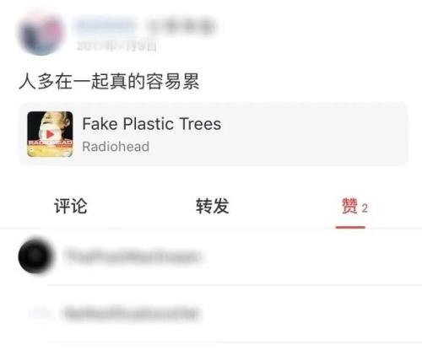This screenshot has height=361, width=422.
Task: Tap the blurred text beside the author name
Action: 181,25
